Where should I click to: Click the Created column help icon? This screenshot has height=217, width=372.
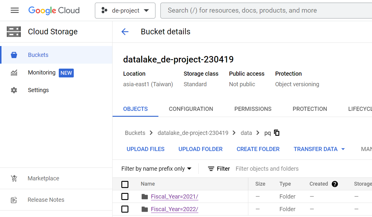[x=335, y=184]
